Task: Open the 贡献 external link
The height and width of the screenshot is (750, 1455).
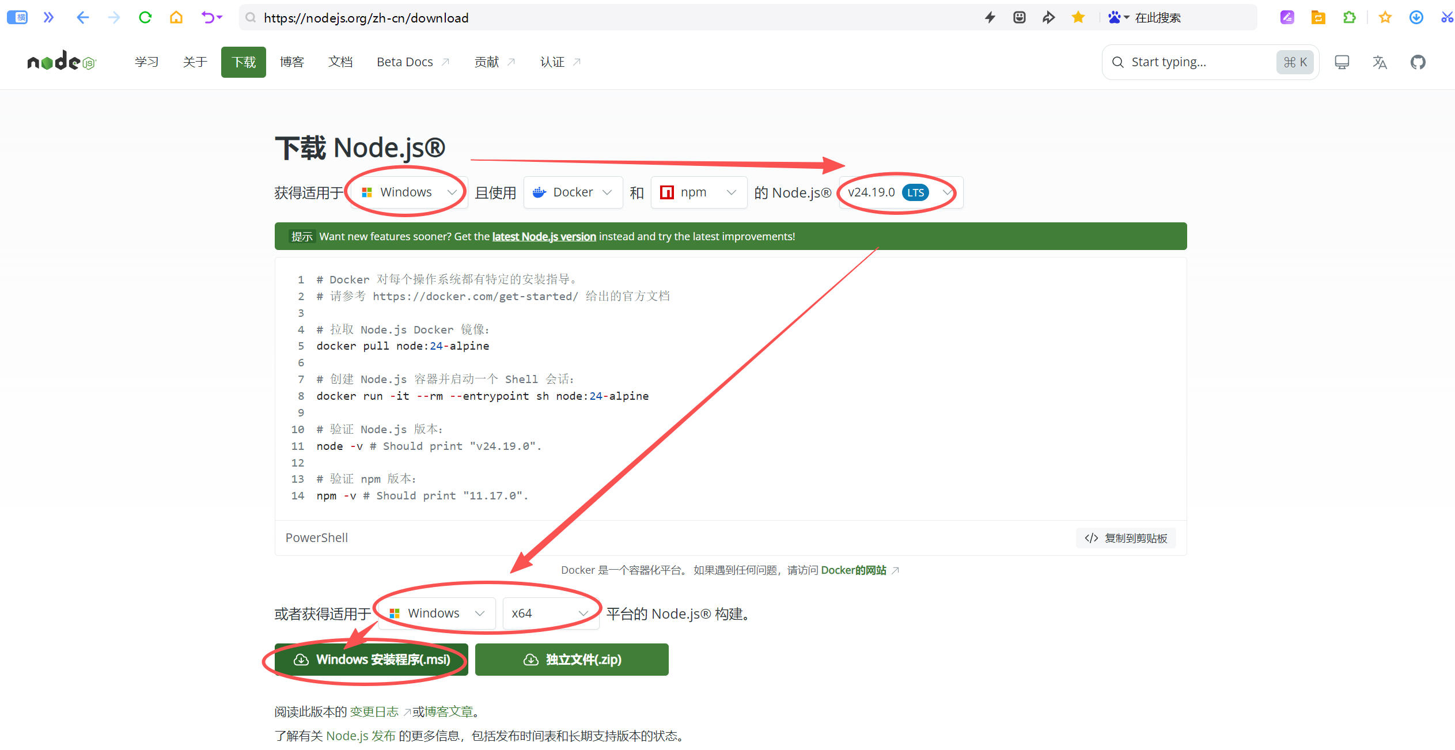Action: point(494,62)
